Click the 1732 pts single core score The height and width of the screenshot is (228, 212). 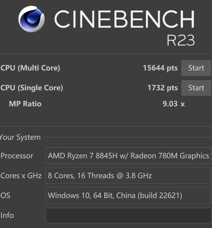point(162,88)
